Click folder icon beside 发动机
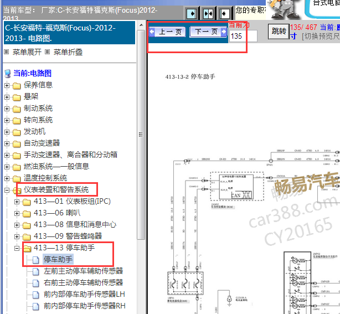 (17, 132)
